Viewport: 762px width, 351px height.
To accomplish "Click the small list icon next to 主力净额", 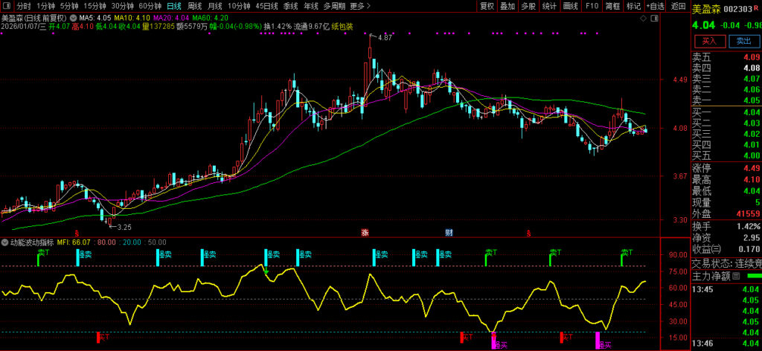I will pyautogui.click(x=735, y=276).
